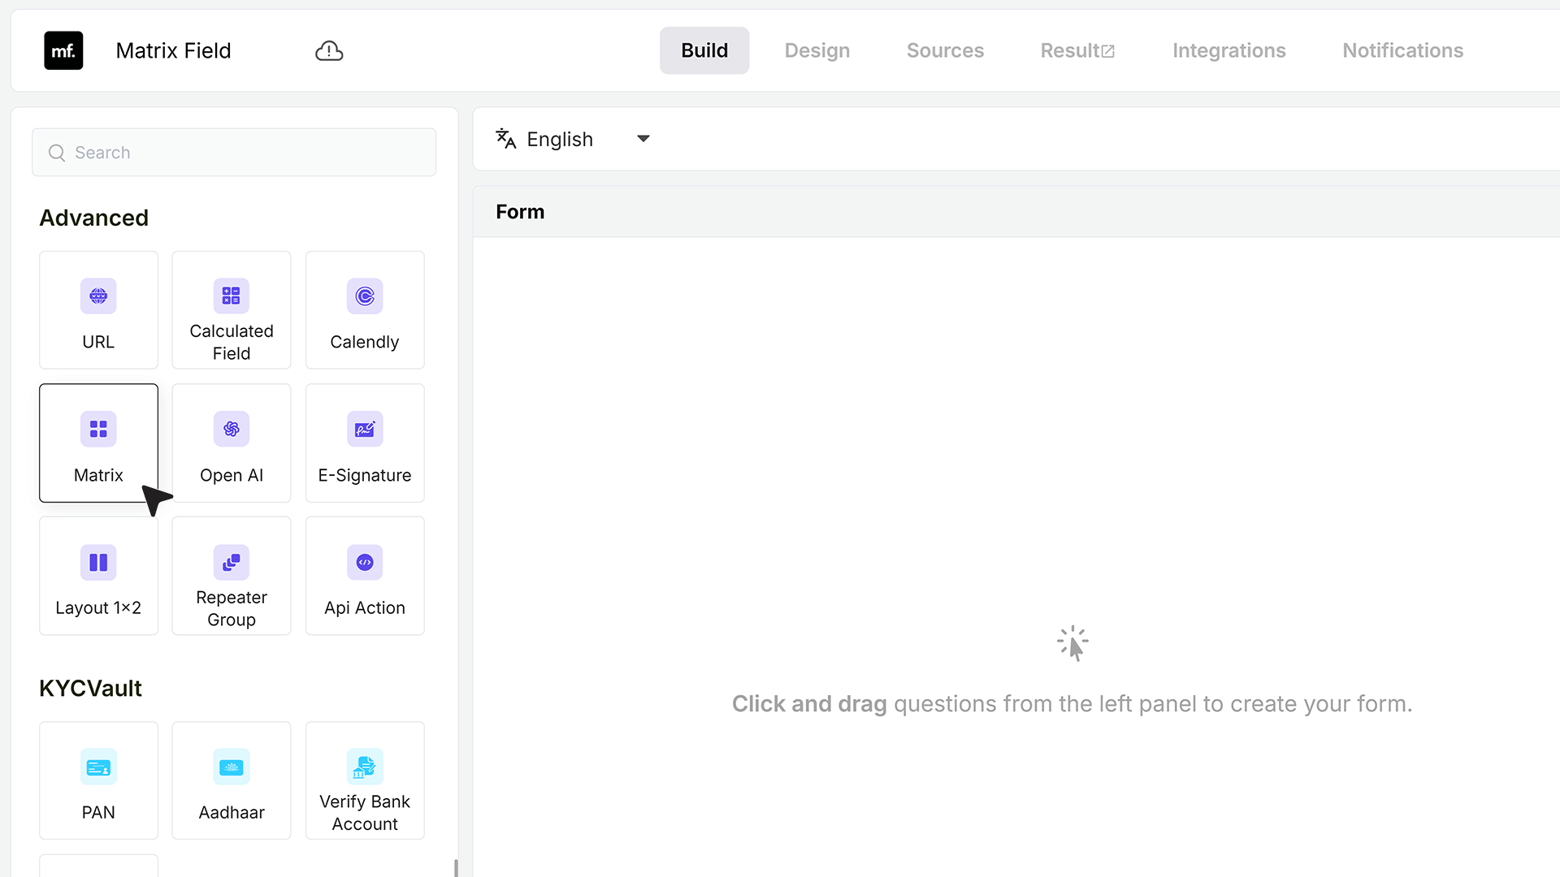1560x877 pixels.
Task: Select the Layout 1×2 element
Action: point(98,576)
